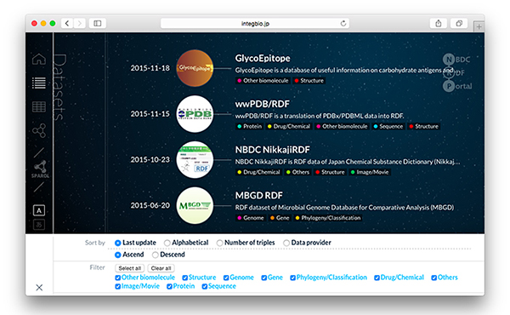The width and height of the screenshot is (510, 315).
Task: Switch to table grid view icon
Action: click(x=39, y=106)
